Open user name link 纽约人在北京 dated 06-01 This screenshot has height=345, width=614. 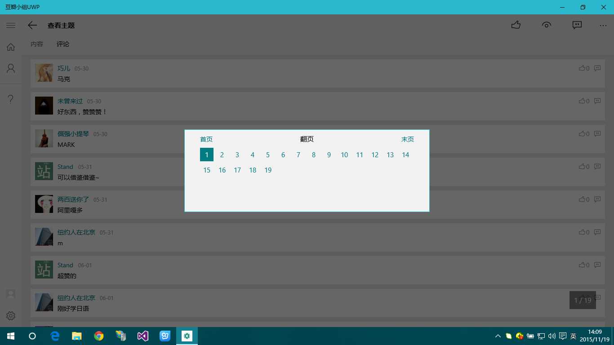(76, 298)
